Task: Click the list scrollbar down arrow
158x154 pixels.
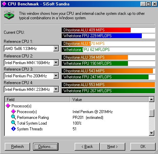Action: 152,133
